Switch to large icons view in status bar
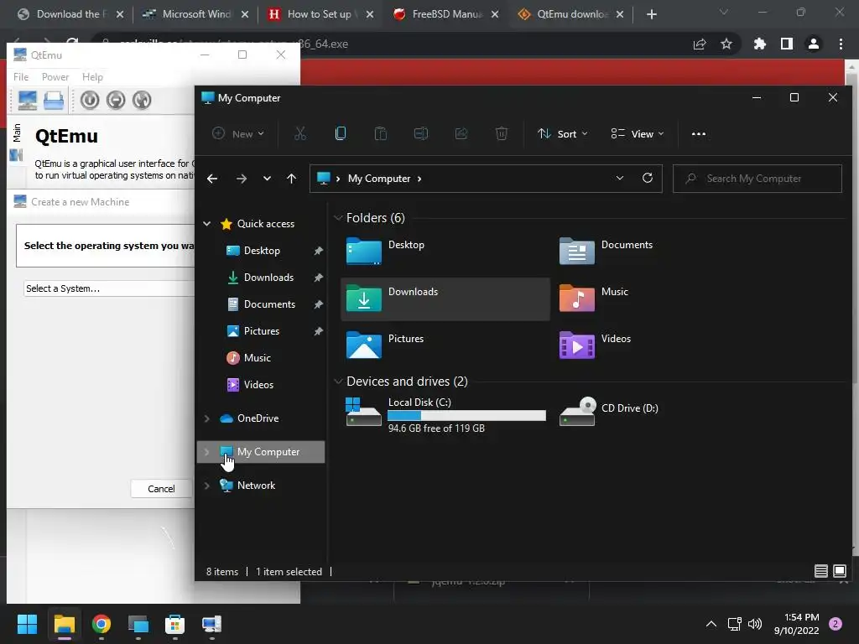The width and height of the screenshot is (859, 644). (839, 571)
